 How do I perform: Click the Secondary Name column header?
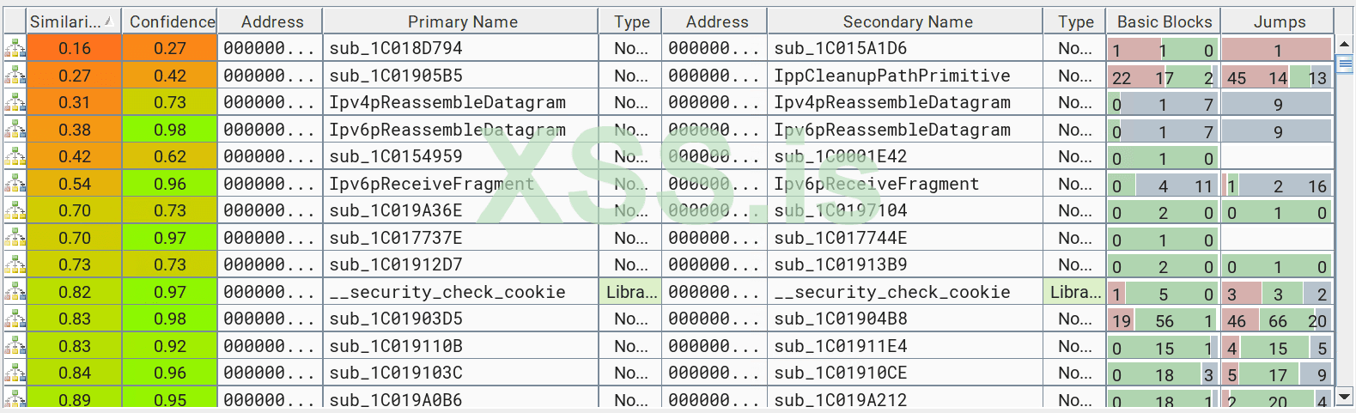coord(907,21)
